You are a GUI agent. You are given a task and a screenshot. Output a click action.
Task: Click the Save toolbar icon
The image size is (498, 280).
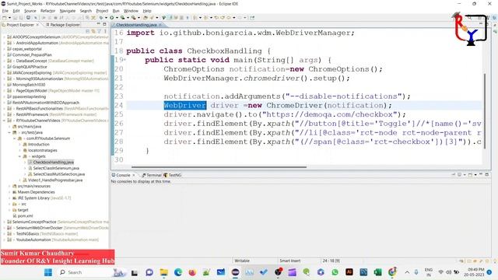pos(16,18)
